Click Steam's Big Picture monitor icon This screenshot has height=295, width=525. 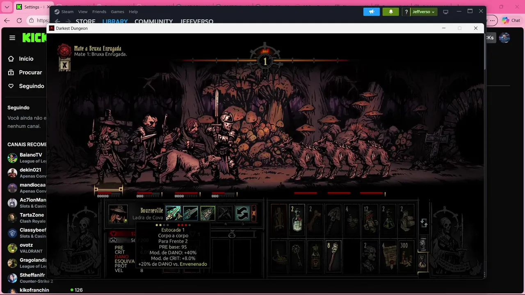(446, 12)
